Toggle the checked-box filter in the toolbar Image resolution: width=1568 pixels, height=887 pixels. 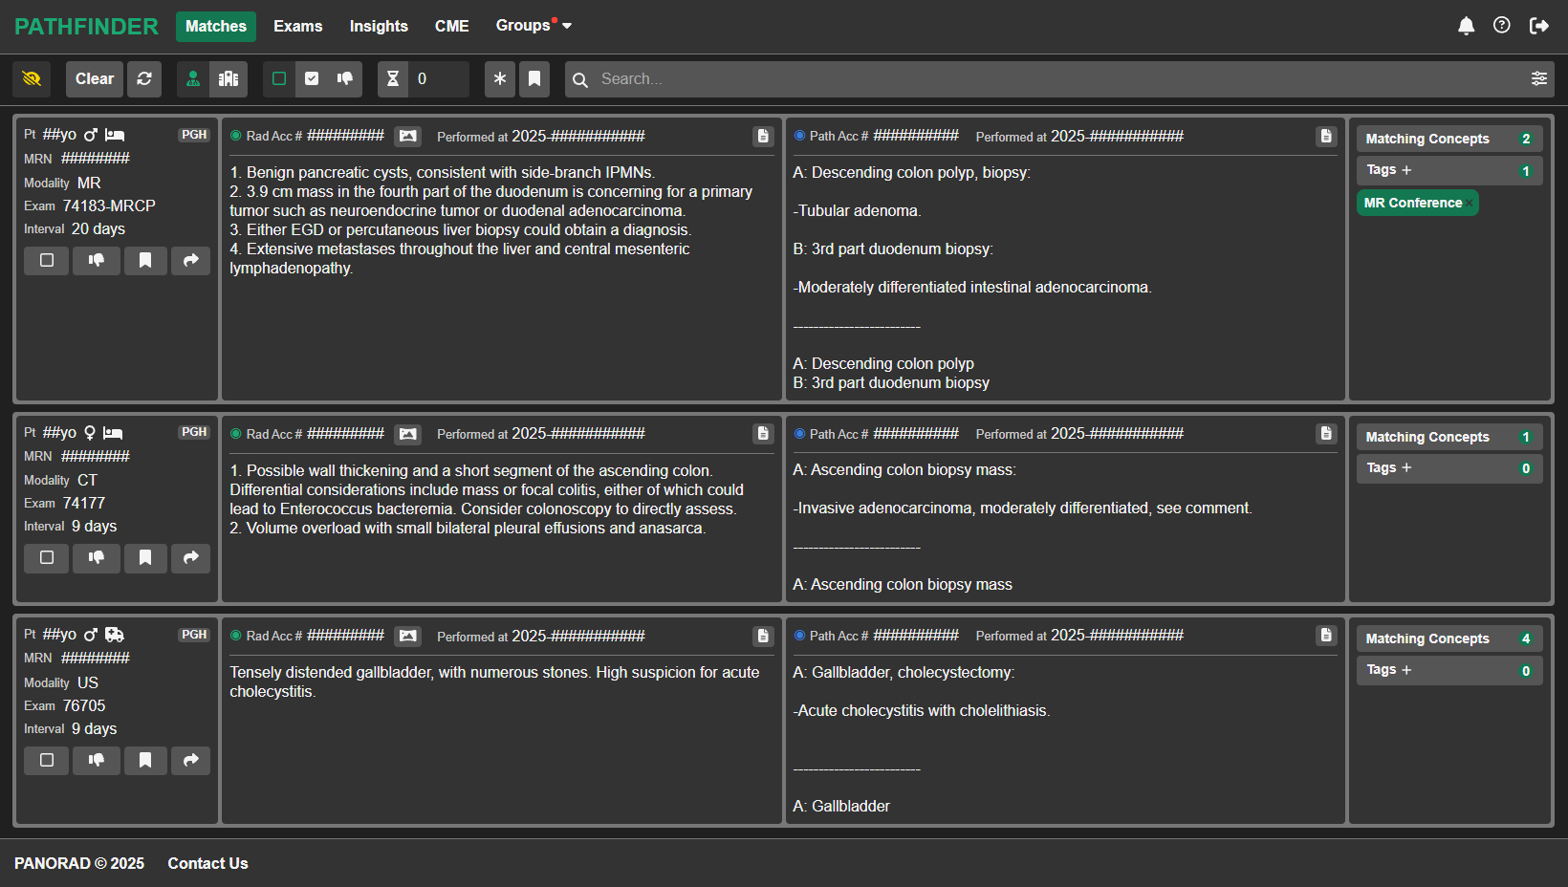(312, 79)
